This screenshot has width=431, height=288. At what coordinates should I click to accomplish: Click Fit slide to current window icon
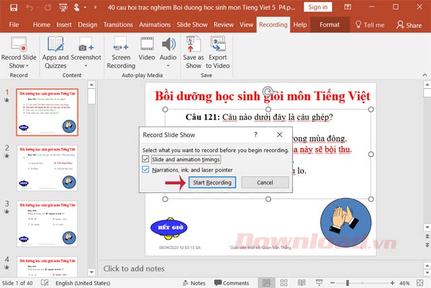pos(420,283)
